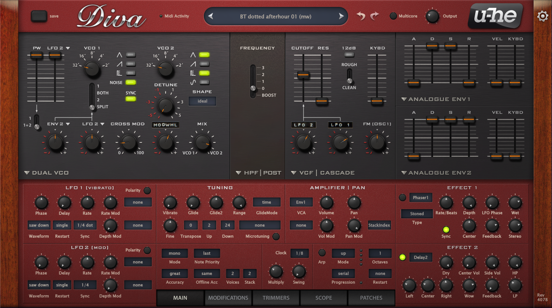Click the Volume knob in Amplifier
The width and height of the screenshot is (552, 308).
tap(327, 202)
